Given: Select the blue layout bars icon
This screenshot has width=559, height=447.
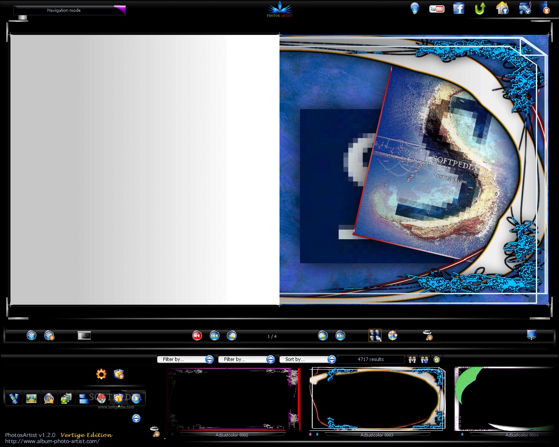Looking at the screenshot, I should pos(84,398).
